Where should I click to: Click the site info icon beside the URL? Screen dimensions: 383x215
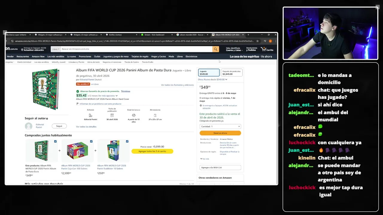coord(12,41)
